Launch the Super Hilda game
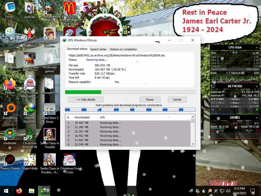This screenshot has height=196, width=261. tap(30, 162)
